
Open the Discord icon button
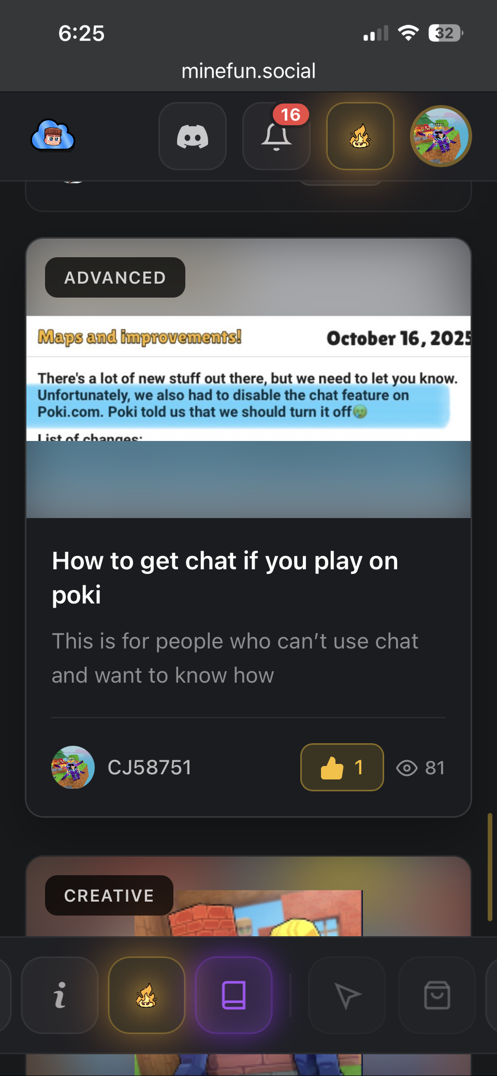(193, 136)
